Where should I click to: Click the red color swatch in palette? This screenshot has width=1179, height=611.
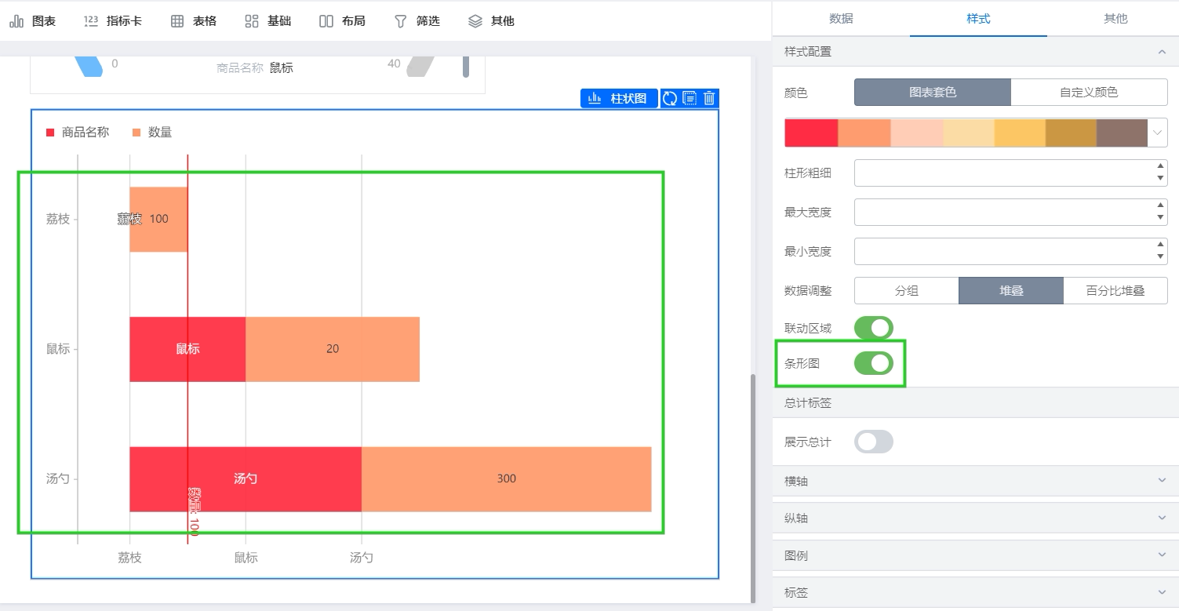click(x=811, y=133)
